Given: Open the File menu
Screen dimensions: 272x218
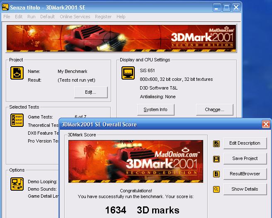Looking at the screenshot, I should [7, 17].
